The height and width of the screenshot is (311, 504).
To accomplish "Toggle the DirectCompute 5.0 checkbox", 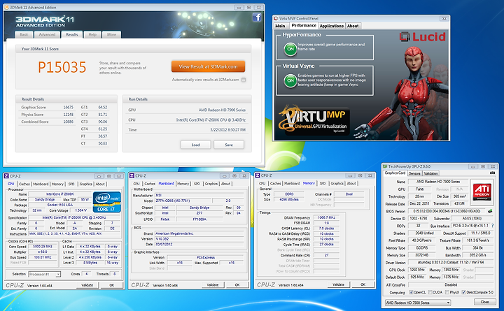I will point(463,292).
